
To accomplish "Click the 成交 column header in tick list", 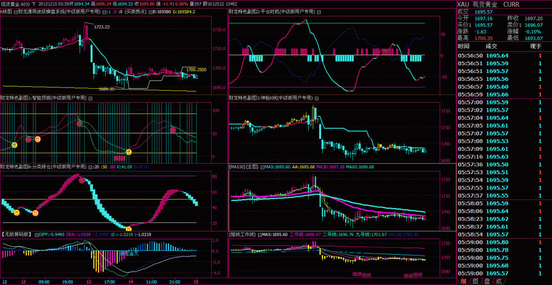I will [491, 46].
